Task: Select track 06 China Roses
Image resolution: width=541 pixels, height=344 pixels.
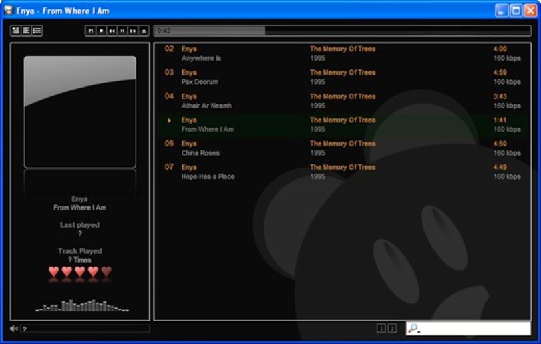Action: [342, 148]
